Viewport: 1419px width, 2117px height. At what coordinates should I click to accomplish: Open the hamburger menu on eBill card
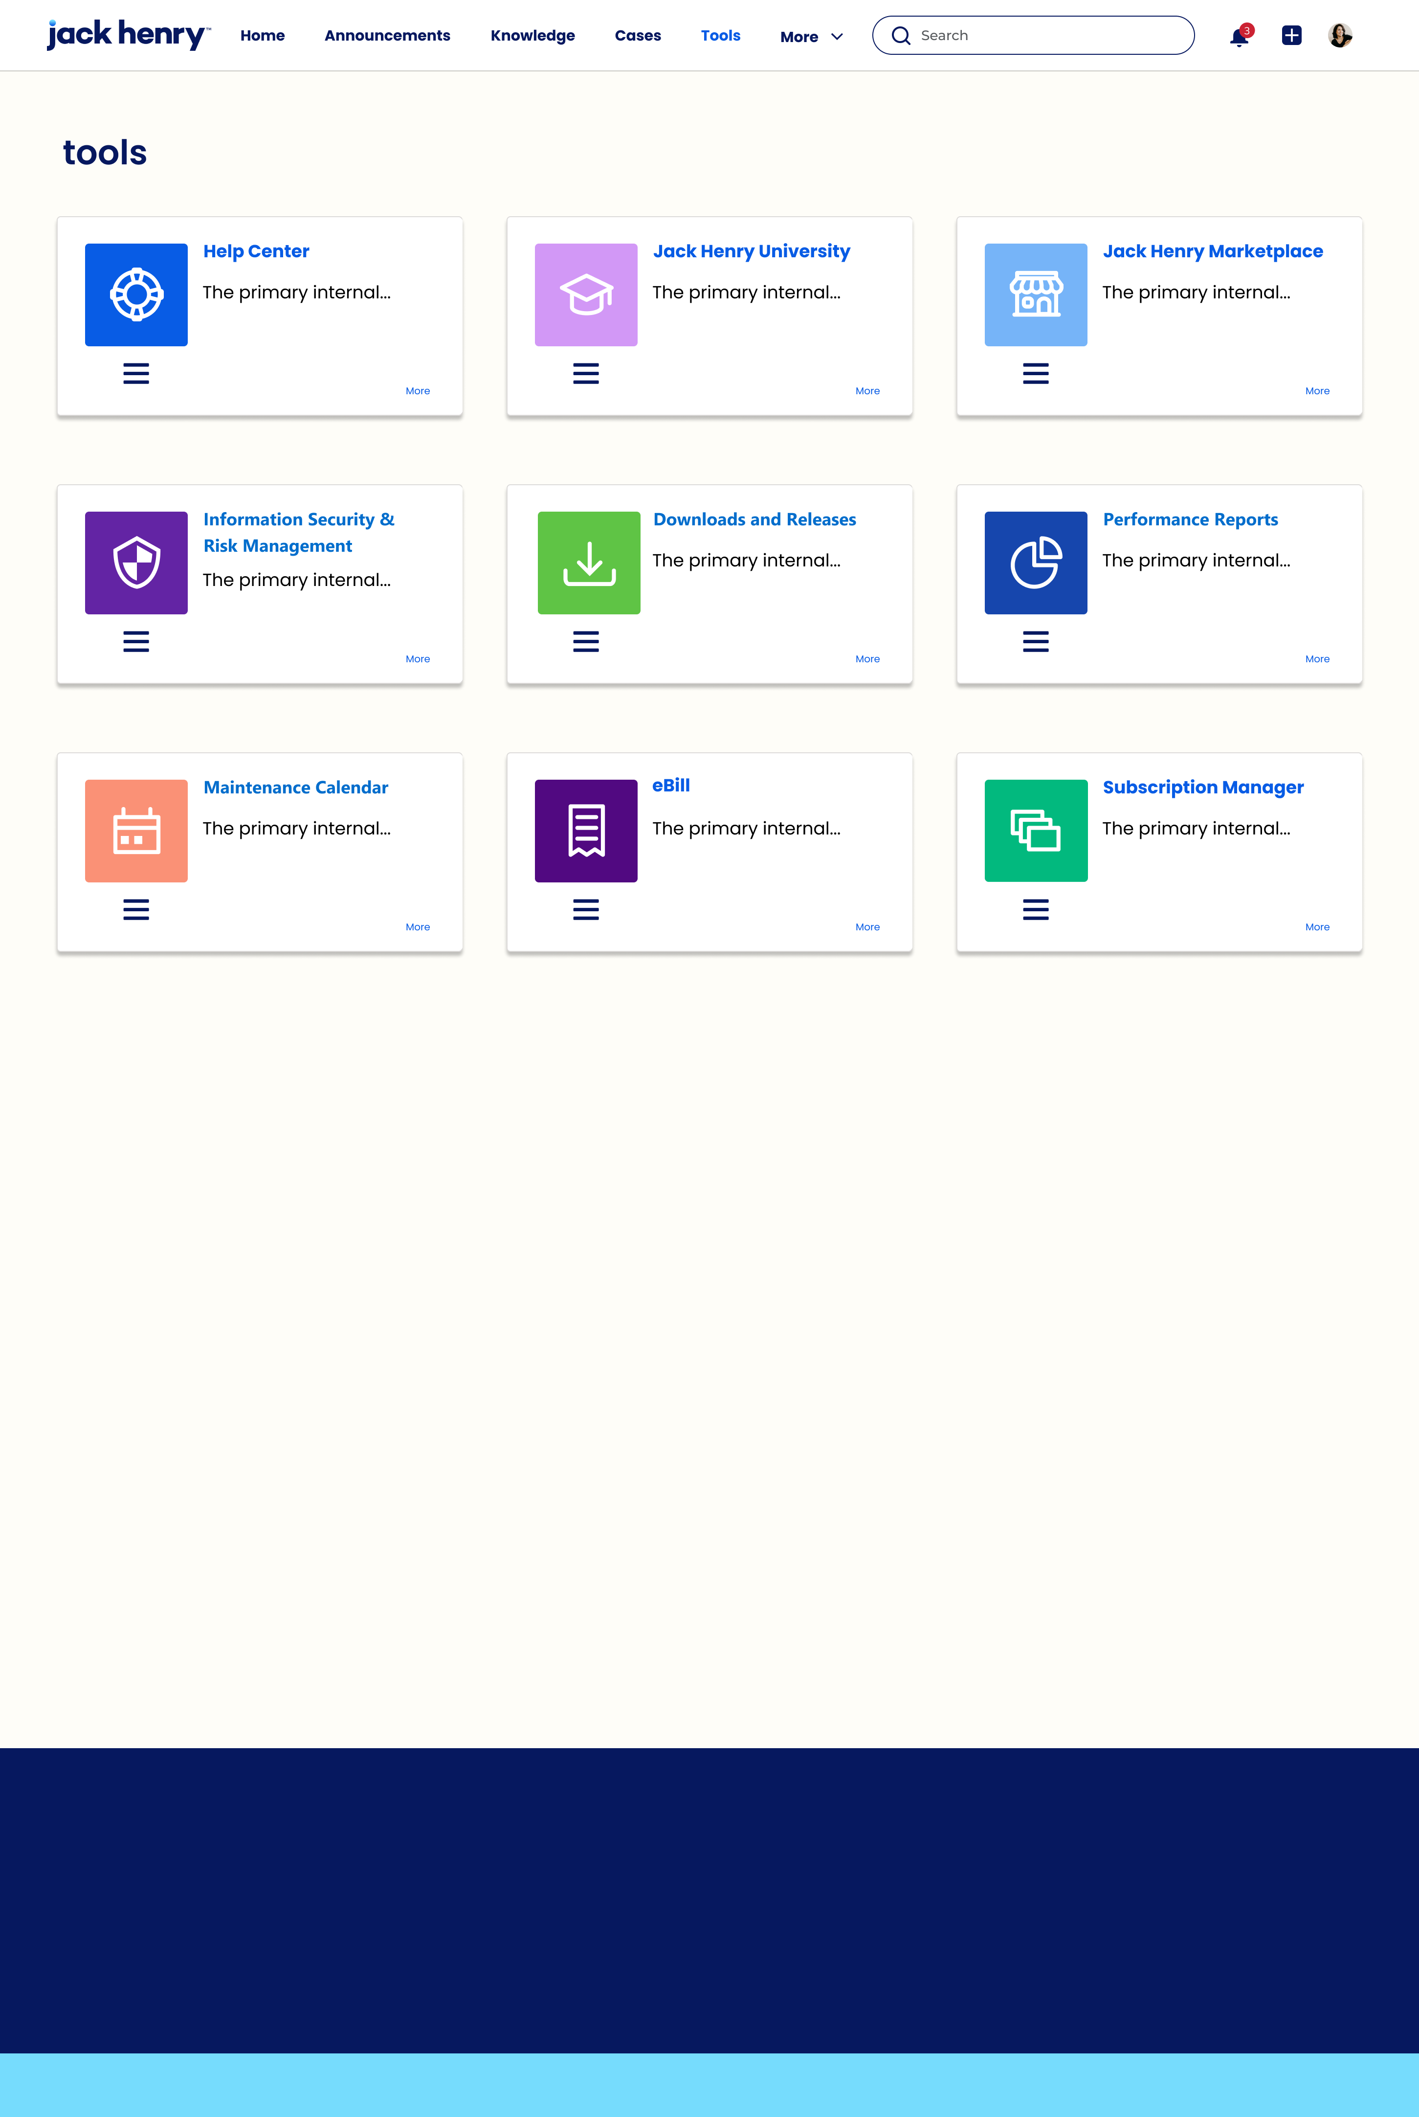click(x=585, y=910)
